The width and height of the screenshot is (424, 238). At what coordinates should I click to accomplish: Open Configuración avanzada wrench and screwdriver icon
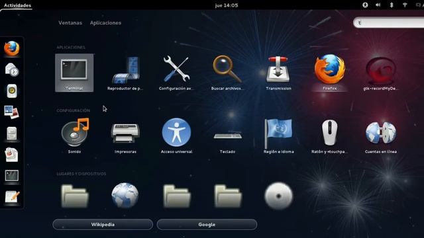point(176,69)
